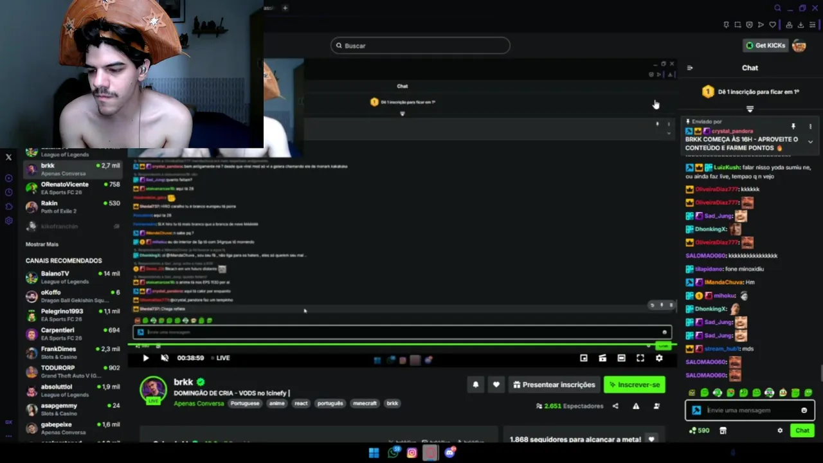Select the Portuguese tag
823x463 pixels.
pos(245,403)
